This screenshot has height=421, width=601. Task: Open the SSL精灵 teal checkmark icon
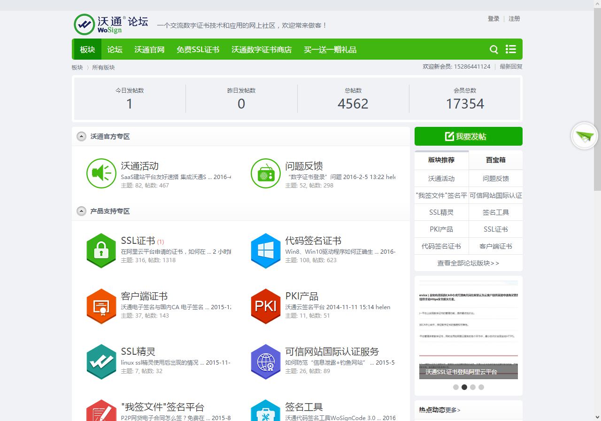[101, 362]
